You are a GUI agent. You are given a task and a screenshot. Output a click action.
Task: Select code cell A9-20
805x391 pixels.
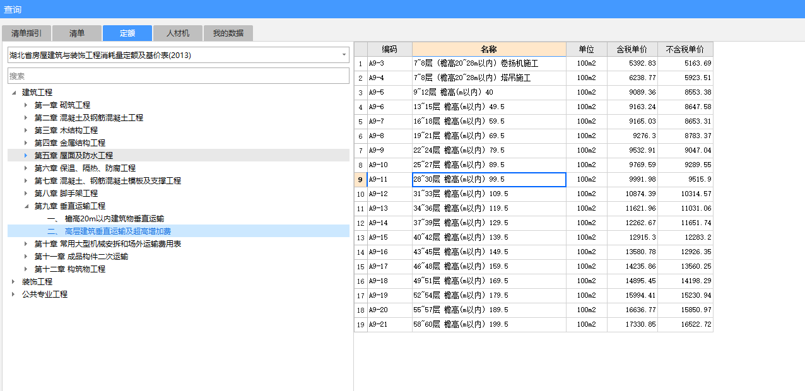tap(390, 310)
